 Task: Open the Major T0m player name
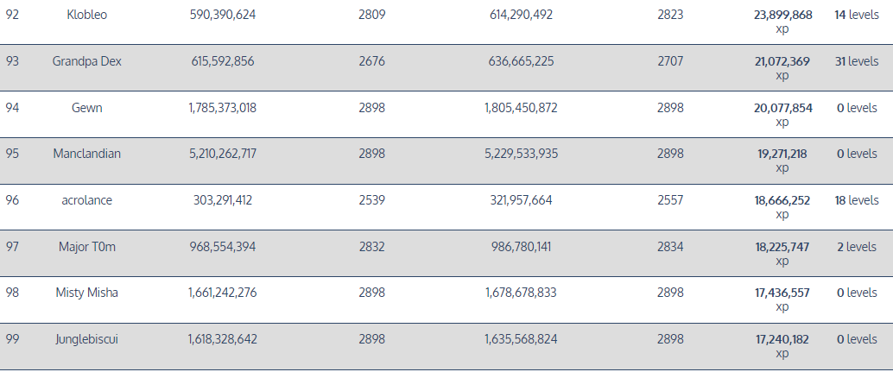(x=86, y=247)
